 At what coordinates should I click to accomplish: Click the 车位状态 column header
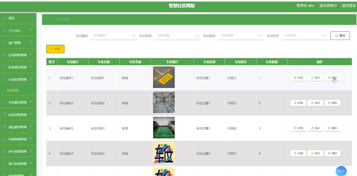click(x=240, y=62)
